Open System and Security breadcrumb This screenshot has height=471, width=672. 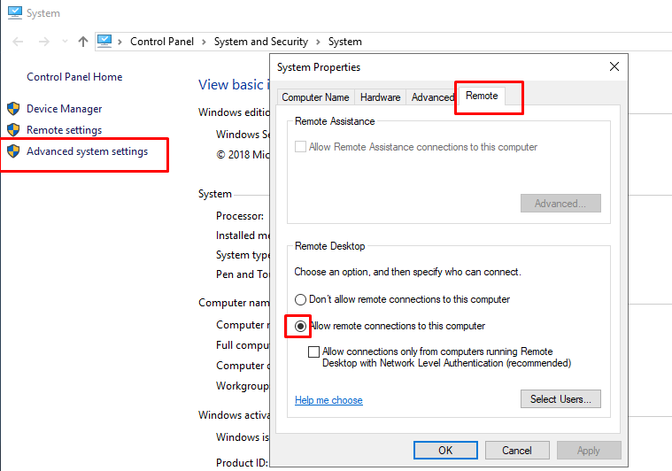pos(261,42)
